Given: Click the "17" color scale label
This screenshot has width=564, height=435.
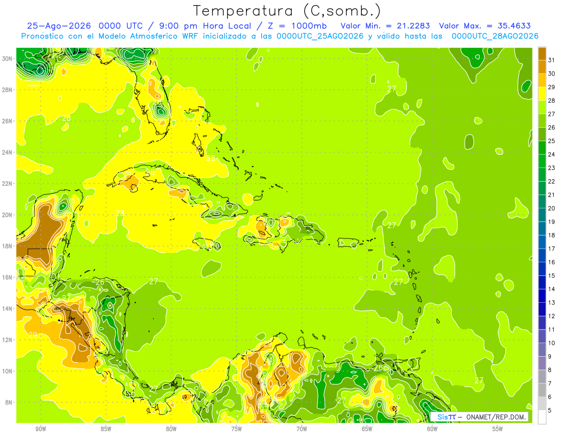Looking at the screenshot, I should pyautogui.click(x=551, y=249).
